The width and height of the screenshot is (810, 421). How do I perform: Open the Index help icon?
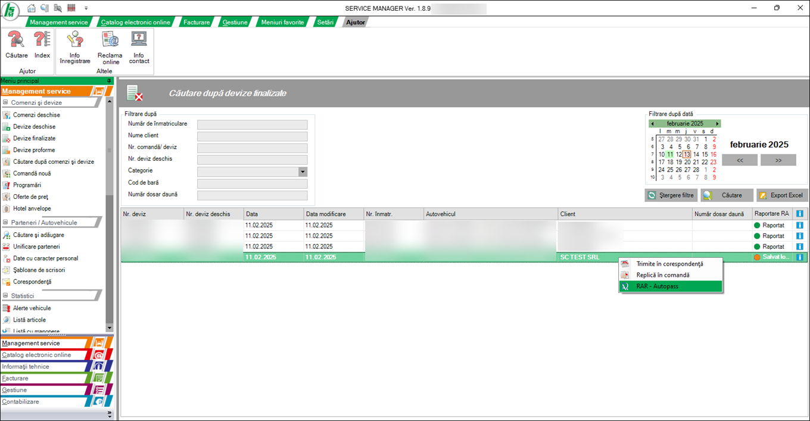tap(42, 45)
